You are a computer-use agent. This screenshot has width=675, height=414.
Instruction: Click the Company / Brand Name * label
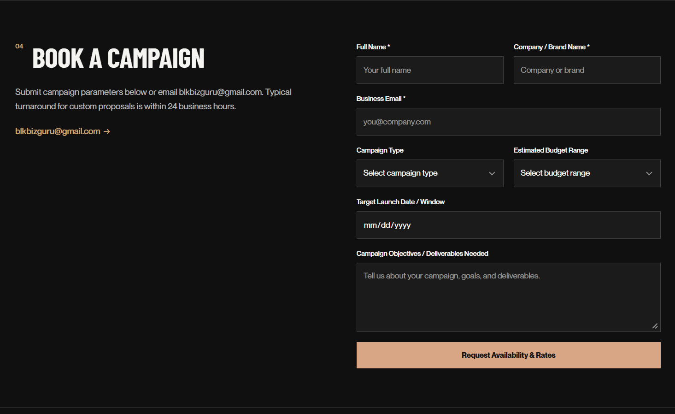552,47
